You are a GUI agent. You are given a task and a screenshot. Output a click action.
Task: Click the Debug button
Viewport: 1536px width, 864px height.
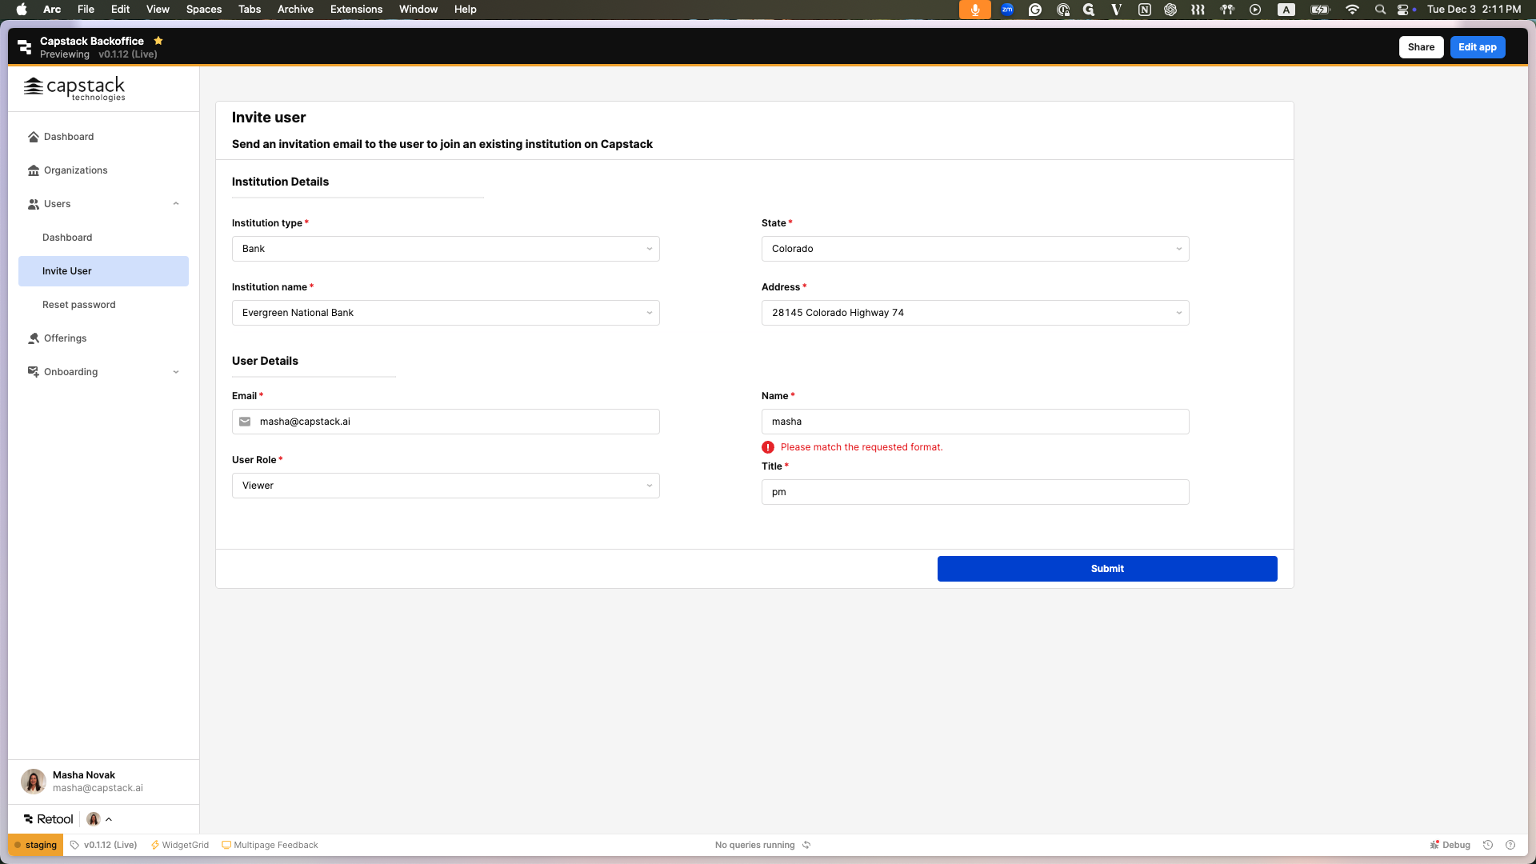pyautogui.click(x=1450, y=845)
